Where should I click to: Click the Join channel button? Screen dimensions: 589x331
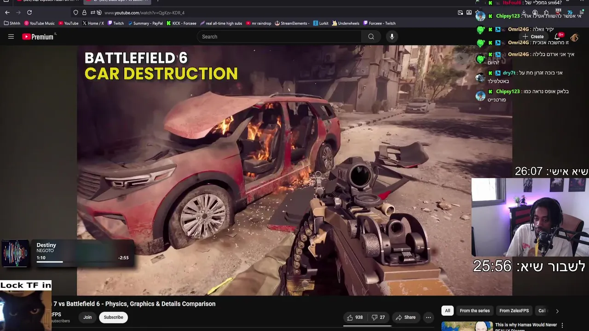(x=87, y=317)
